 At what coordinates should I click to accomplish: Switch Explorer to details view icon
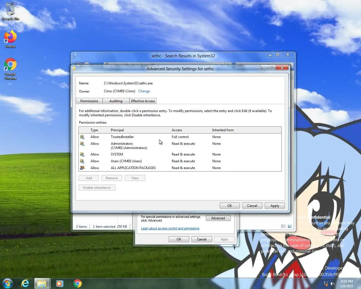tap(283, 226)
